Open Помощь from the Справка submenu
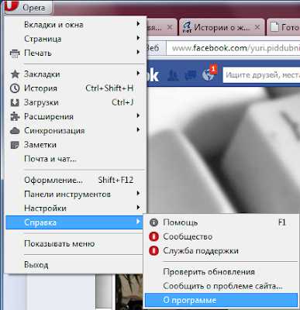 (x=221, y=222)
